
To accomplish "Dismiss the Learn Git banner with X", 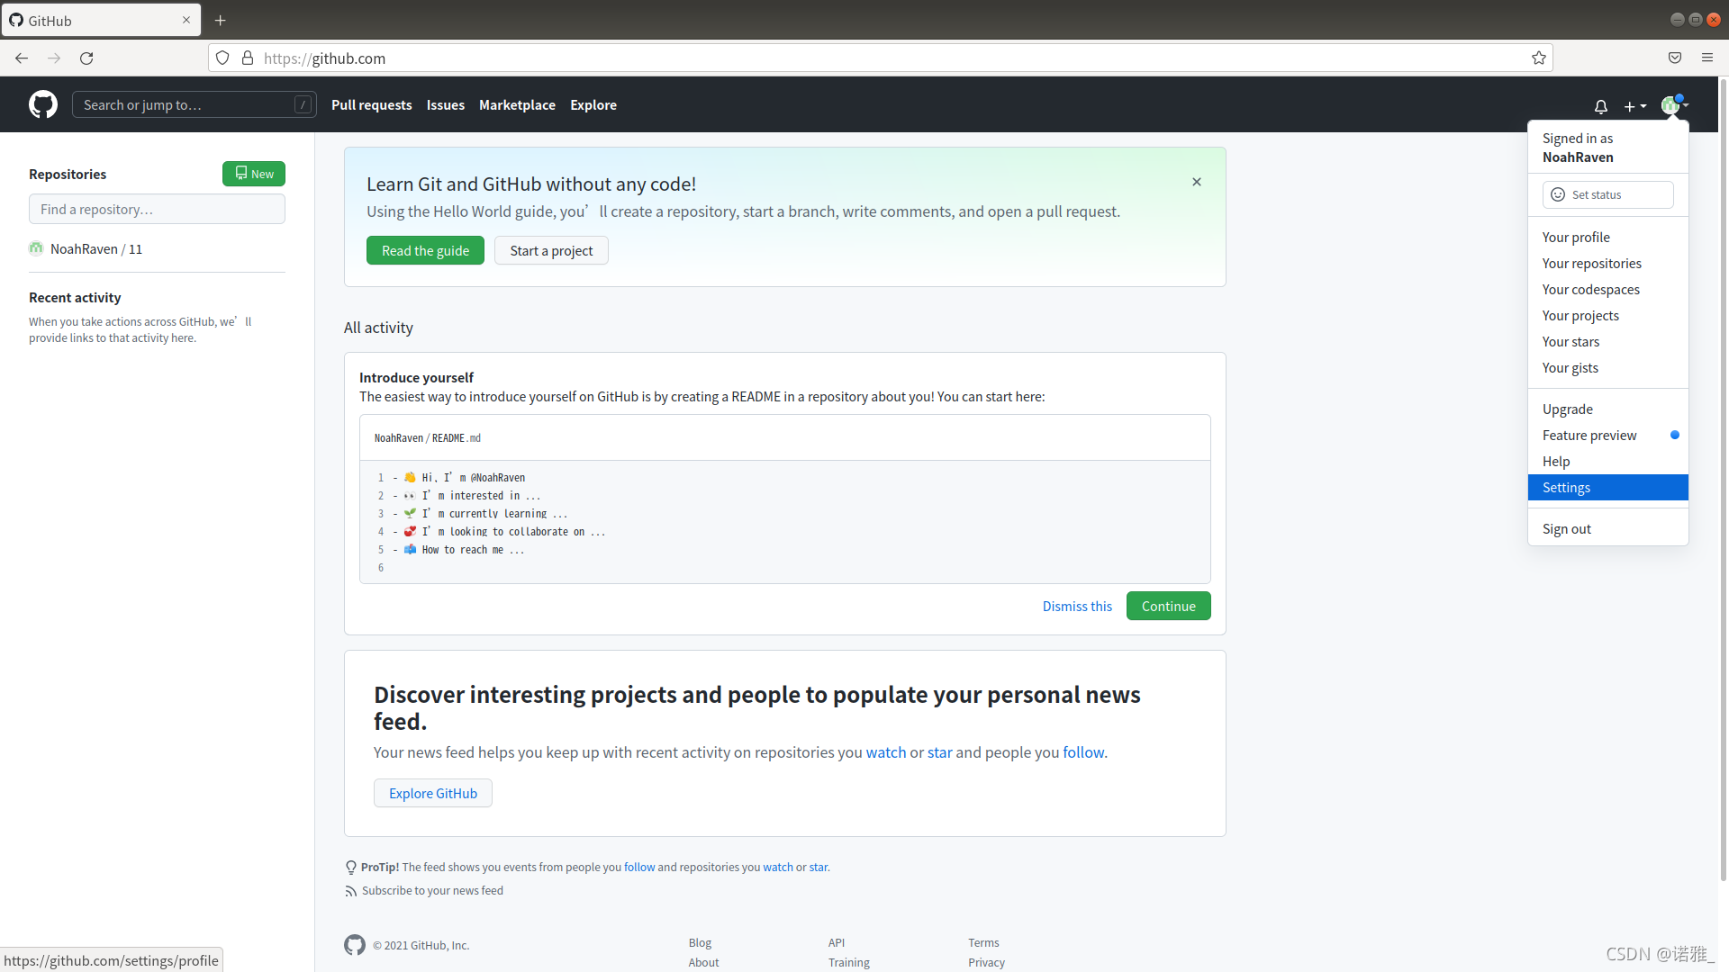I will tap(1196, 182).
